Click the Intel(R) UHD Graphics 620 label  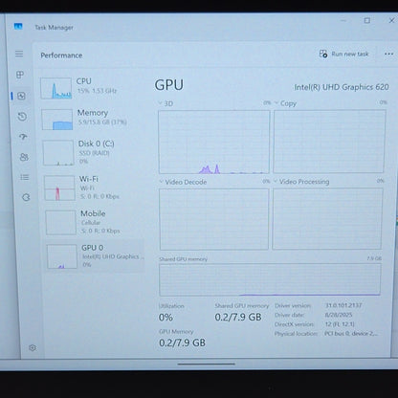(342, 87)
